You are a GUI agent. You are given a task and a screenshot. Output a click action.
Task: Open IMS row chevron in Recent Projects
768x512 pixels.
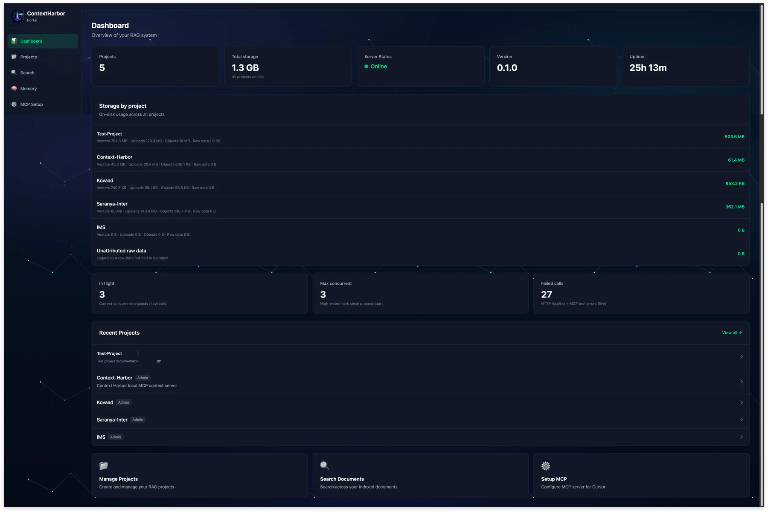(x=742, y=437)
